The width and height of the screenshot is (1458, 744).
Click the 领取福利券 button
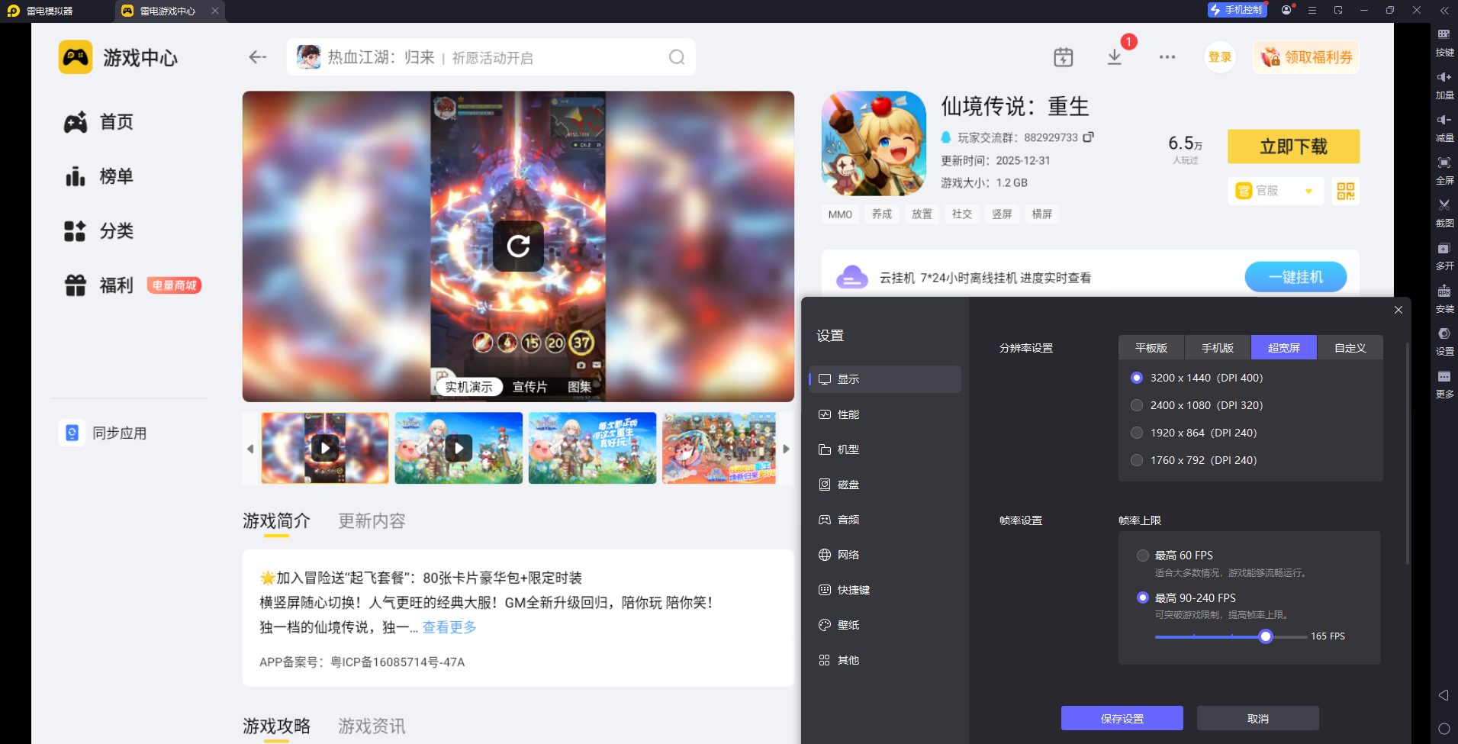(1306, 57)
